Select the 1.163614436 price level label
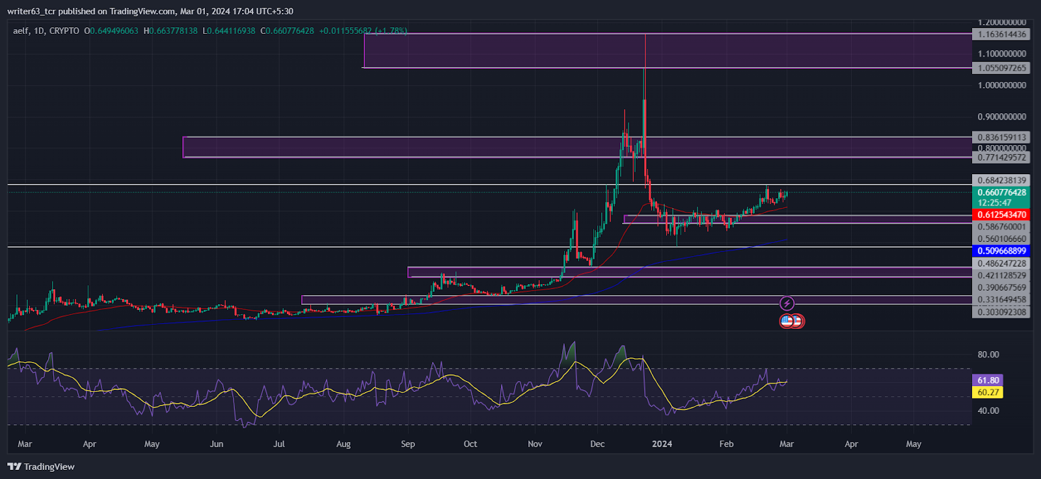Screen dimensions: 1041x479 point(1001,34)
